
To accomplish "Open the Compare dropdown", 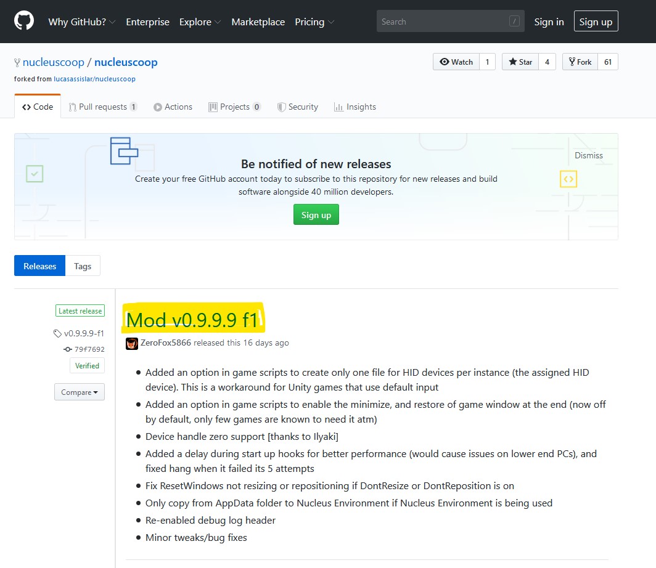I will coord(80,392).
